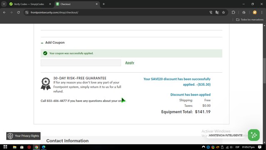Click the SAVE20 discount applied message

177,82
